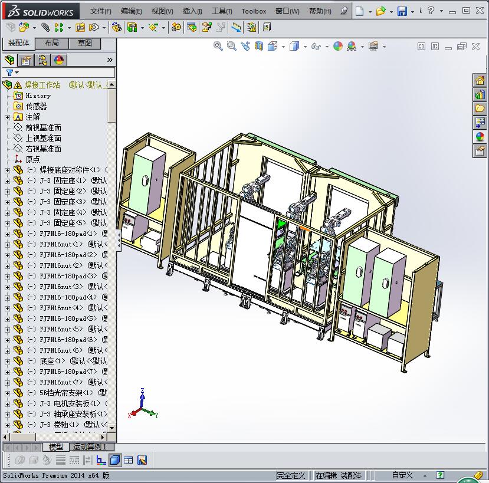Open the ConfigurationManager tab icon

[42, 60]
